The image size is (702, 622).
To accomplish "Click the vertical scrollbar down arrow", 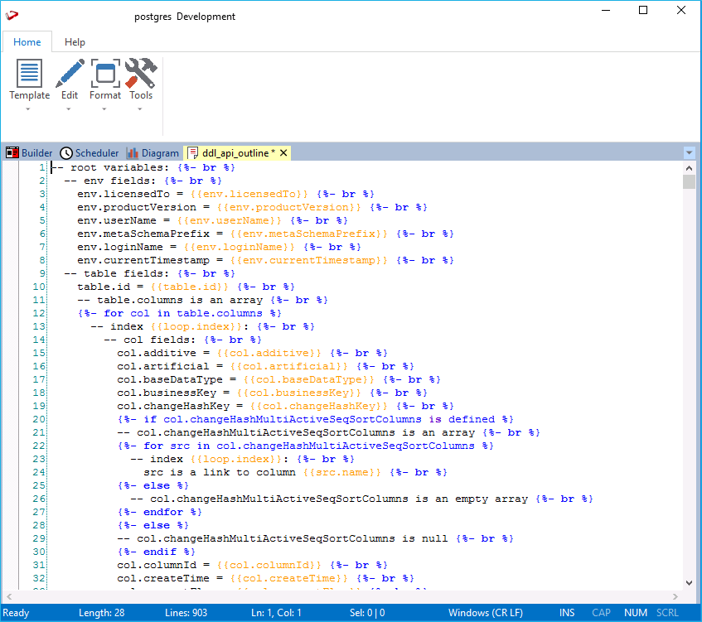I will point(689,582).
